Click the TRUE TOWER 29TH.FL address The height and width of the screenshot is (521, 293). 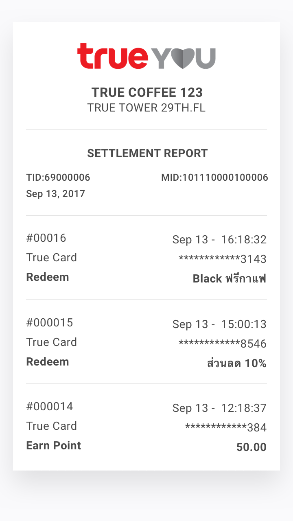point(146,108)
